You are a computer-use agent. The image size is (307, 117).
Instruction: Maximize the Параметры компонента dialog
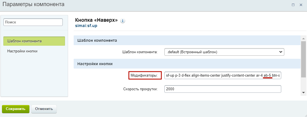tap(293, 5)
